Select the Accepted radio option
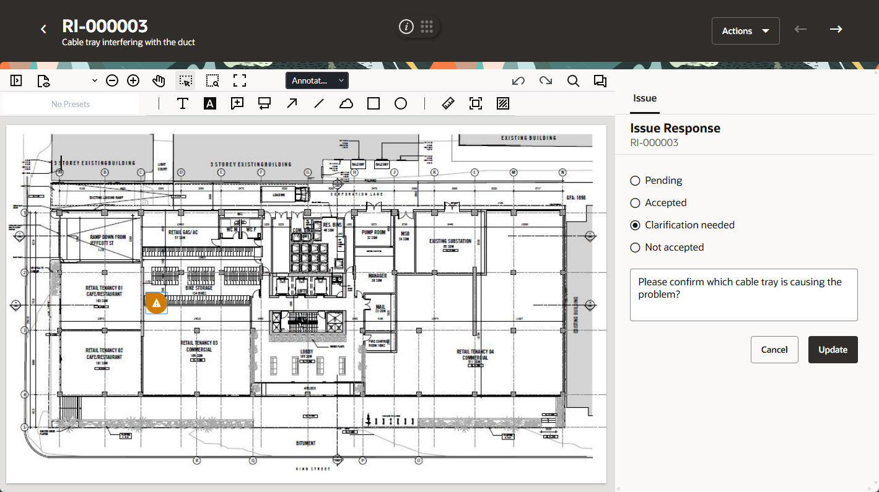 click(x=635, y=203)
